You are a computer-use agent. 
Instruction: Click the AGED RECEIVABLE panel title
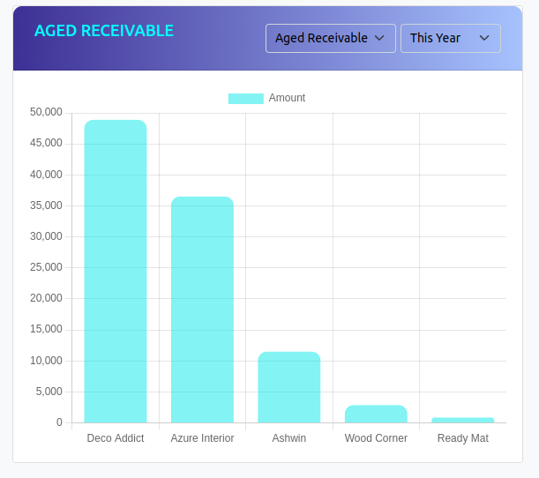(104, 31)
